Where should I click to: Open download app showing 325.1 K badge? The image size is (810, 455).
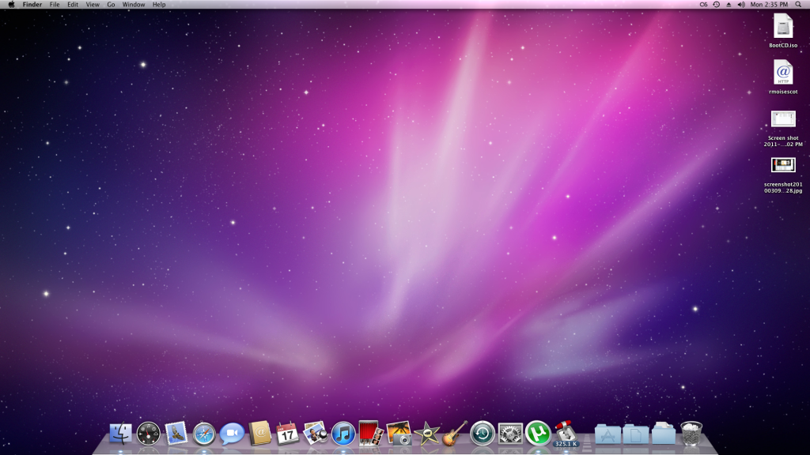tap(566, 434)
